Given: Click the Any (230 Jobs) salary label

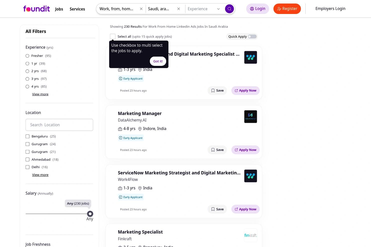Looking at the screenshot, I should point(78,203).
